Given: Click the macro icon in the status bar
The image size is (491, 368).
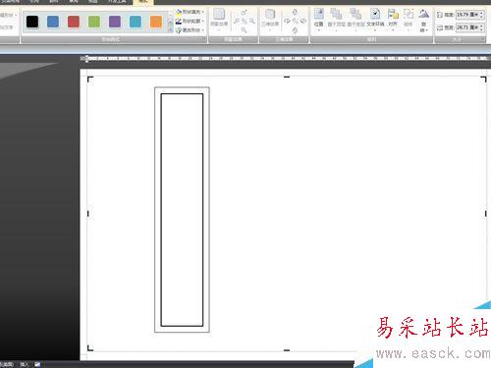Looking at the screenshot, I should coord(37,364).
